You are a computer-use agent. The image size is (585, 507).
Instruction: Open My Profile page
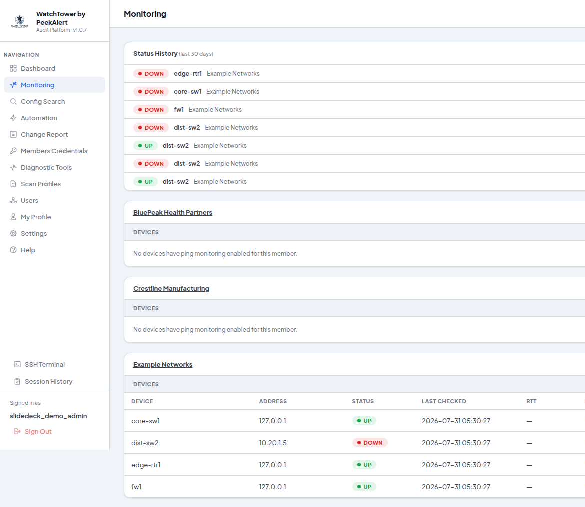tap(54, 217)
